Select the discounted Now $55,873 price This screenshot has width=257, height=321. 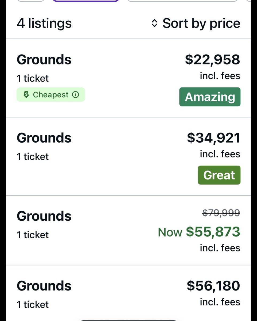pyautogui.click(x=199, y=232)
